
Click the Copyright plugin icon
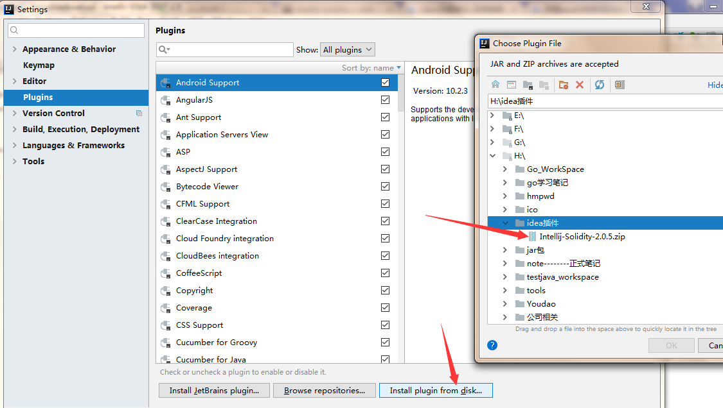coord(166,291)
